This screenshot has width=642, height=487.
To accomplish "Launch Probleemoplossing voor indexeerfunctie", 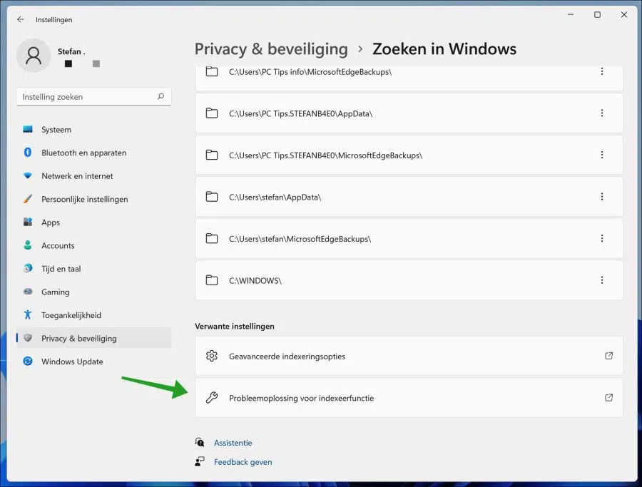I will click(x=409, y=397).
